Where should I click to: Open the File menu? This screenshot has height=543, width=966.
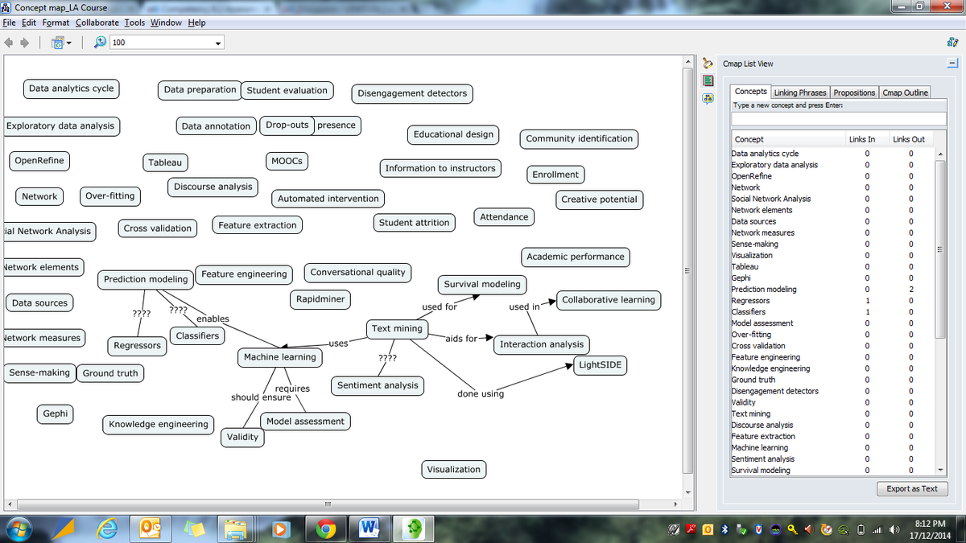coord(8,23)
